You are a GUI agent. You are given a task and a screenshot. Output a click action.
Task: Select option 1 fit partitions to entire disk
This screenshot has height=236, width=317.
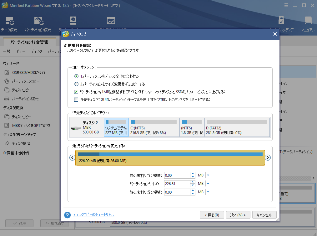(x=76, y=76)
